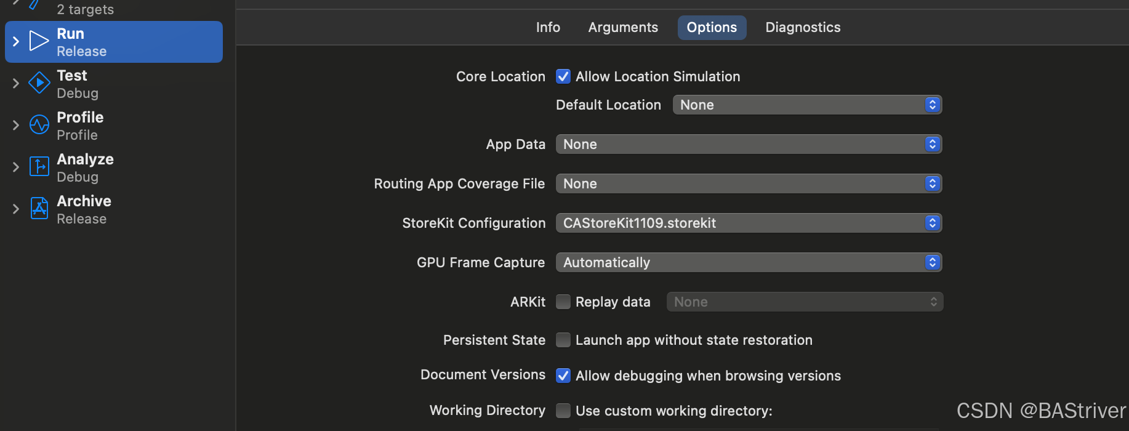This screenshot has height=431, width=1129.
Task: Click the Test action diamond icon
Action: tap(39, 83)
